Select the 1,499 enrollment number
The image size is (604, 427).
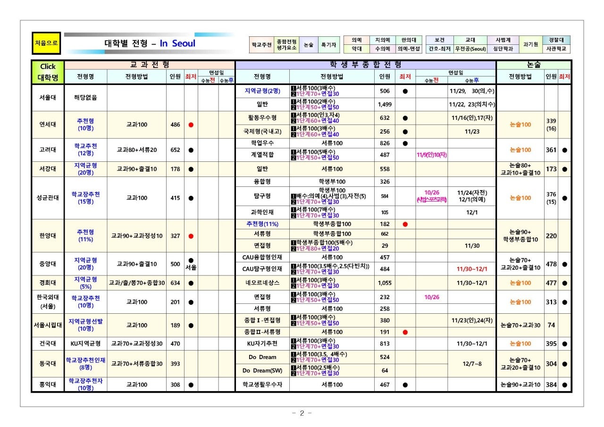tap(385, 105)
